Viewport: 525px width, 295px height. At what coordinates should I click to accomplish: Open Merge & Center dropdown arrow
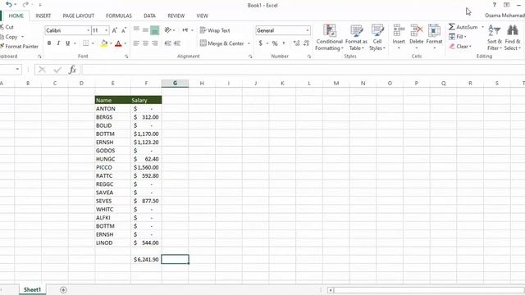249,43
